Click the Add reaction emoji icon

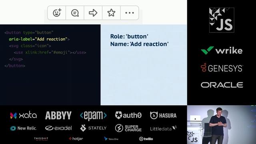(x=57, y=13)
